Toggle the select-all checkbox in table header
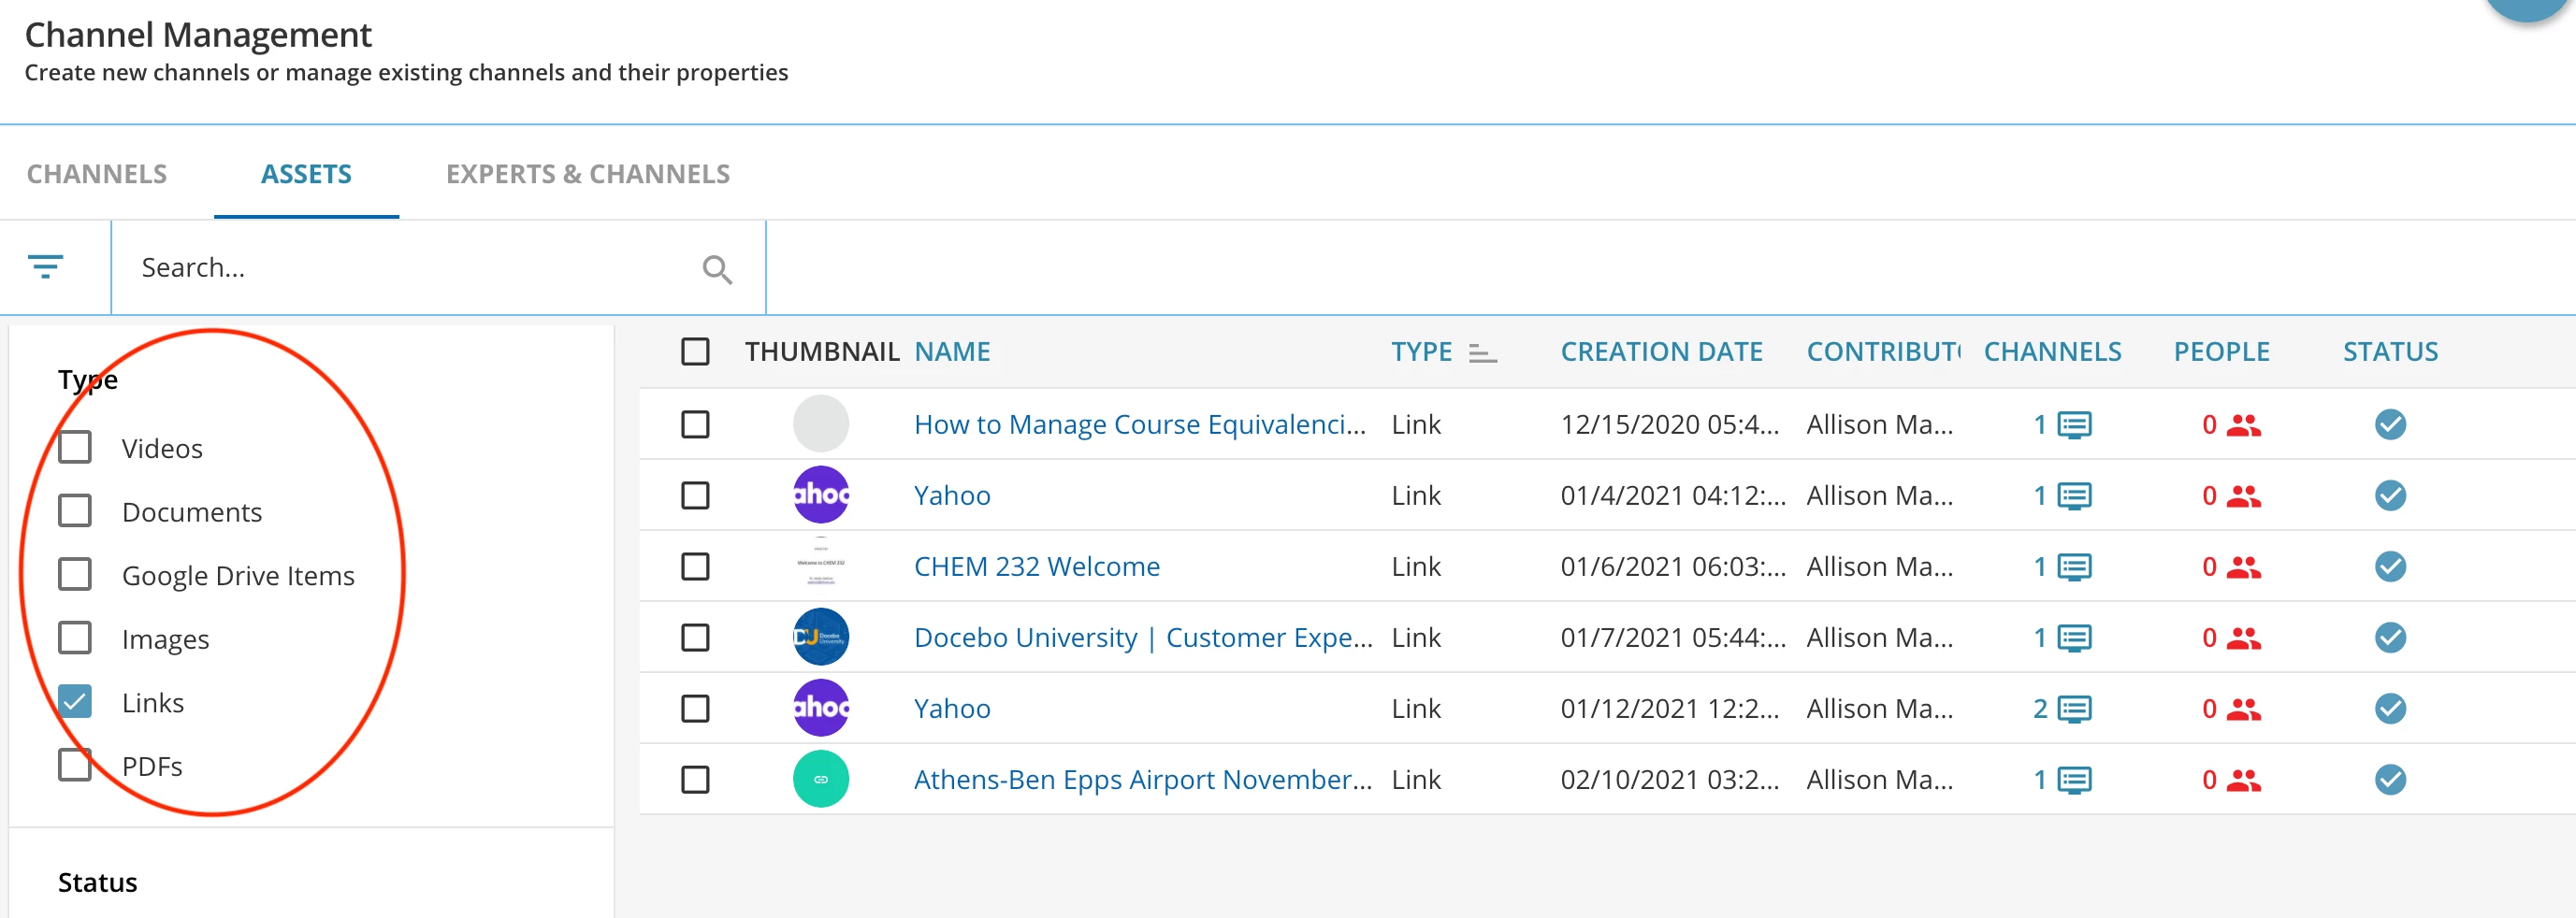Viewport: 2576px width, 918px height. coord(695,351)
